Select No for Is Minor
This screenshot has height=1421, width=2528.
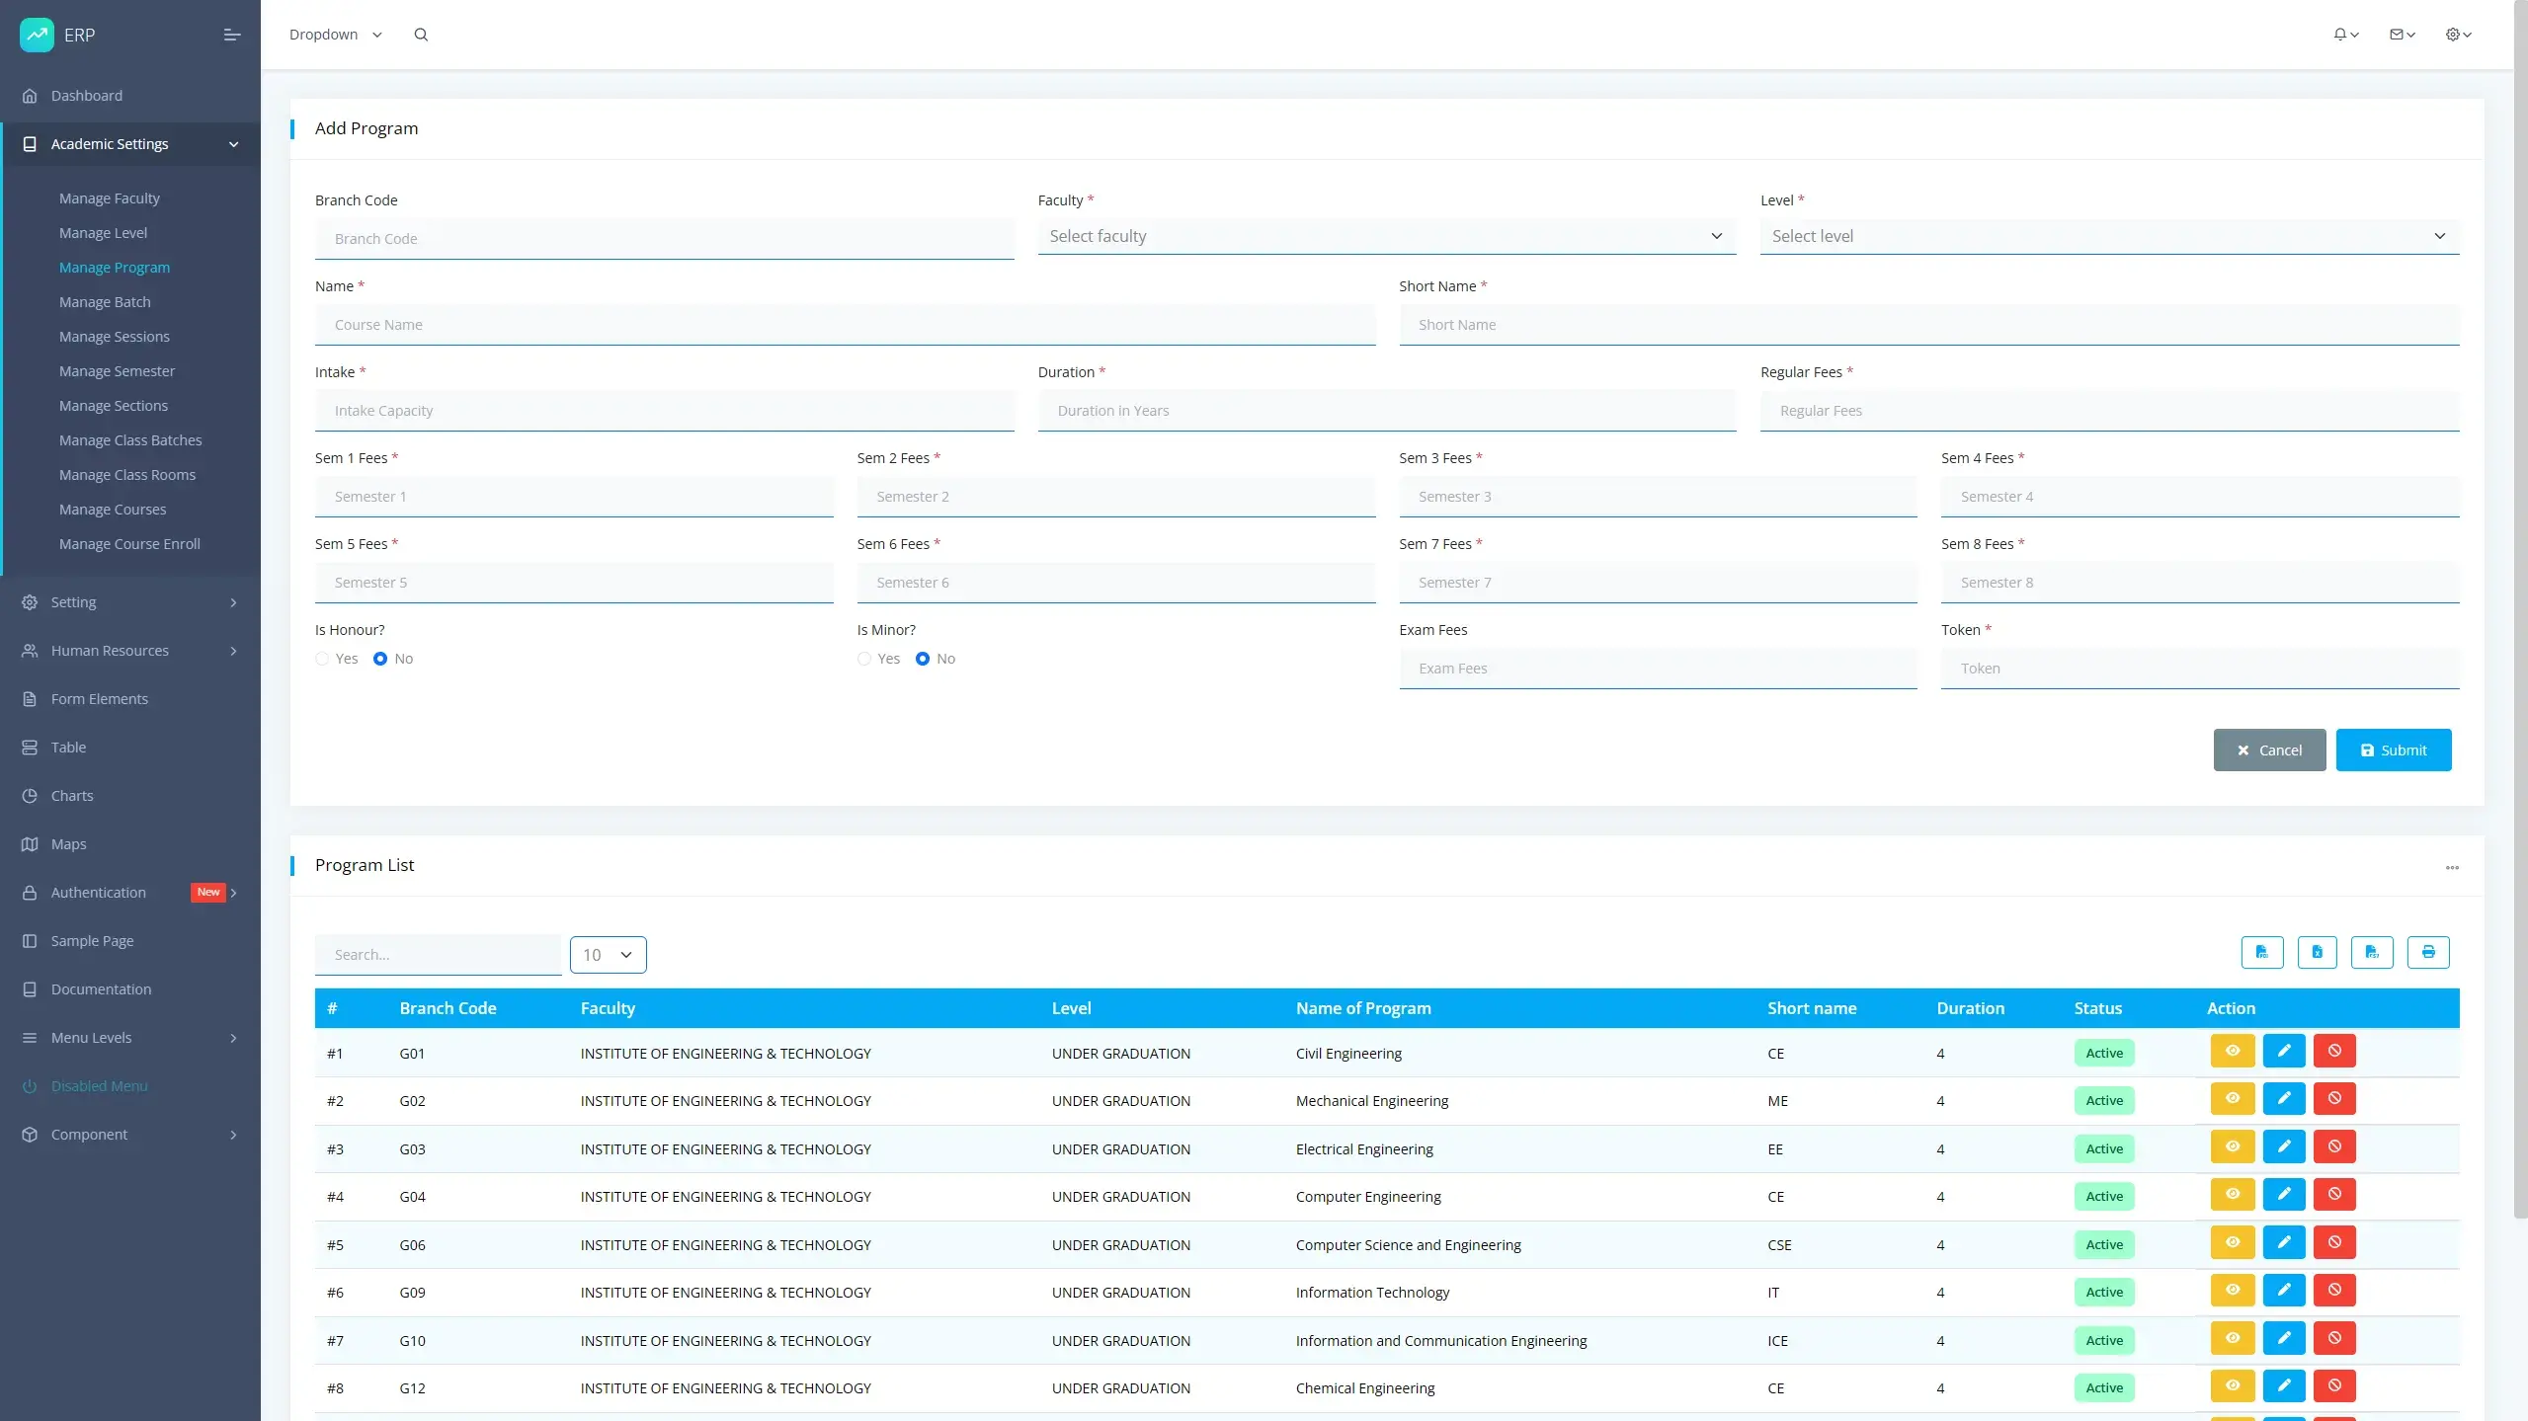[923, 659]
